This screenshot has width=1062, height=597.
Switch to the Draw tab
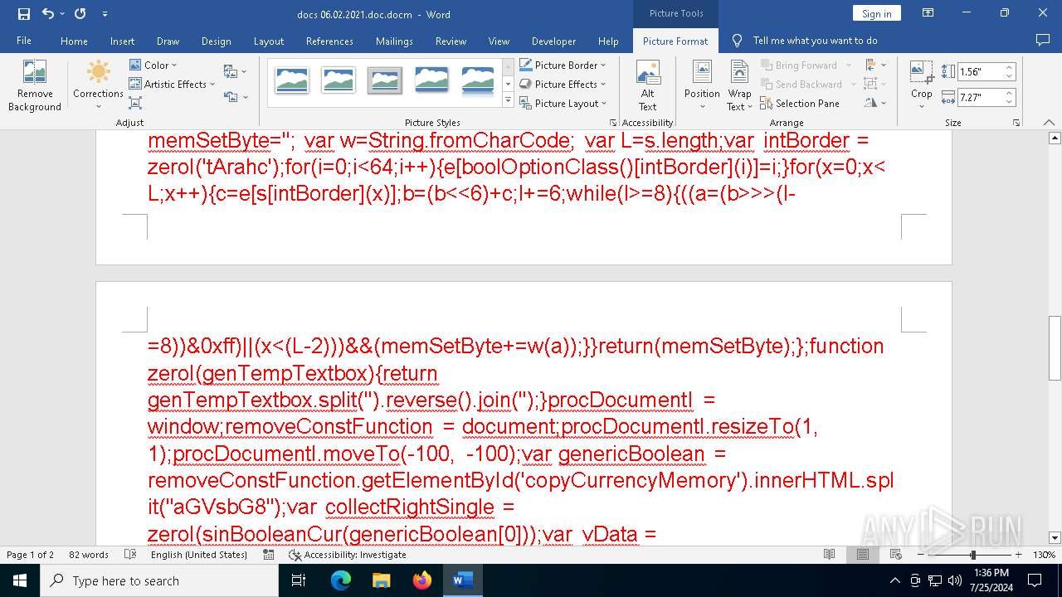[168, 41]
